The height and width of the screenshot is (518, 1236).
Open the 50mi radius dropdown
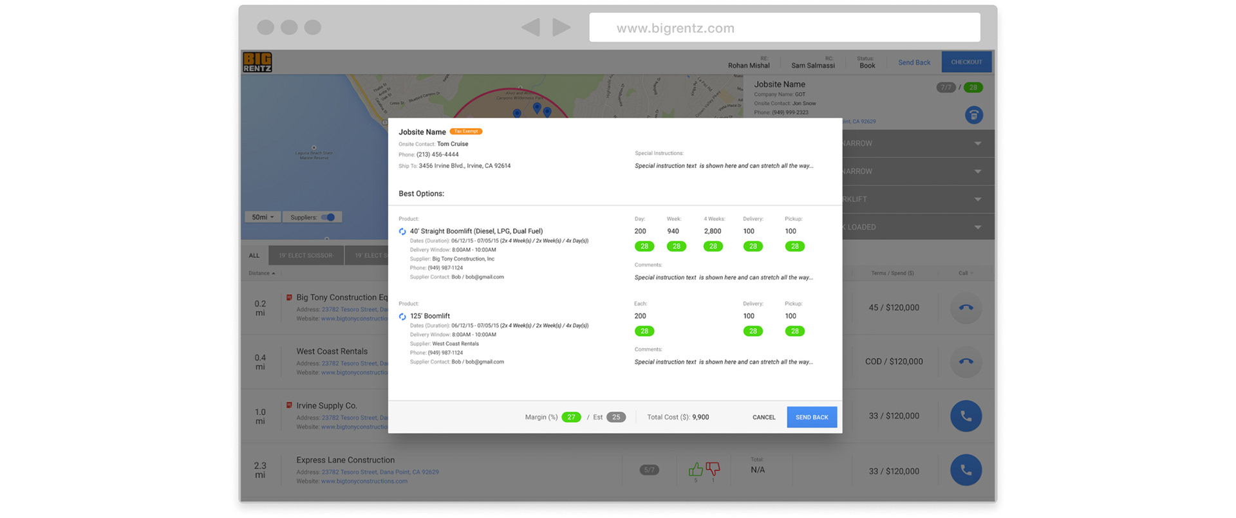pos(263,217)
